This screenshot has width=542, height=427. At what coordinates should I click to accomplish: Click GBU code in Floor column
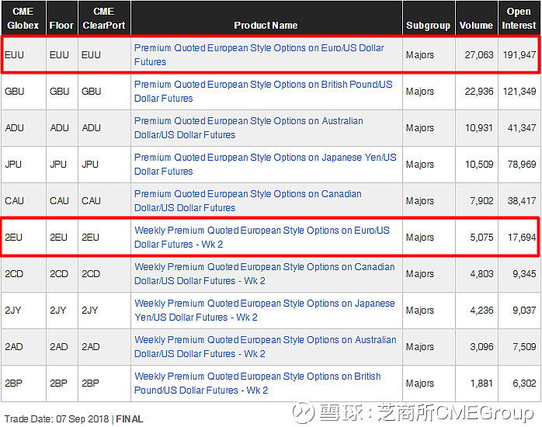click(x=60, y=92)
